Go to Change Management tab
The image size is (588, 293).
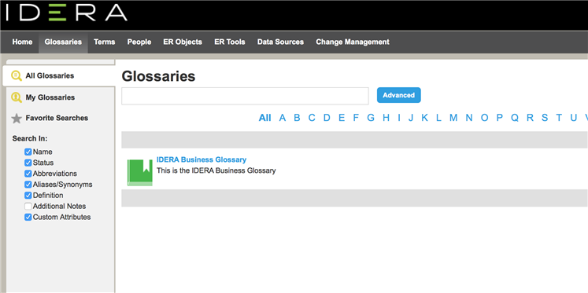(x=353, y=42)
